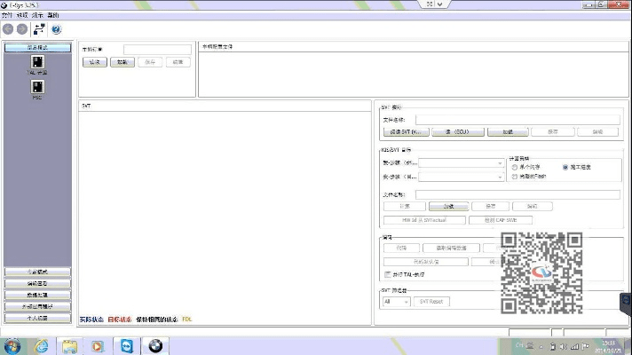632x355 pixels.
Task: Open TeamViewer from the taskbar
Action: pos(127,345)
